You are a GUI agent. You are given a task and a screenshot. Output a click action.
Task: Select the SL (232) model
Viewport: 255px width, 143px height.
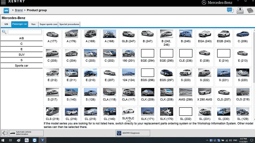(186, 114)
